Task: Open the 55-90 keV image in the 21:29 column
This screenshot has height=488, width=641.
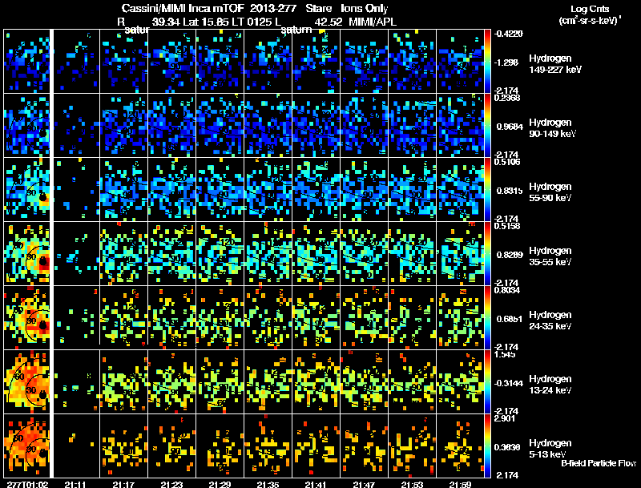Action: point(220,190)
